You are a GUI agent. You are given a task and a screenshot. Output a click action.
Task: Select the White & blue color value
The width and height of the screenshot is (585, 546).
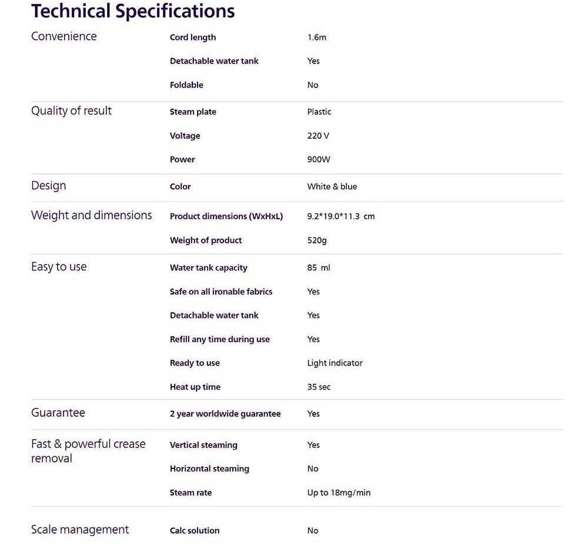[332, 187]
